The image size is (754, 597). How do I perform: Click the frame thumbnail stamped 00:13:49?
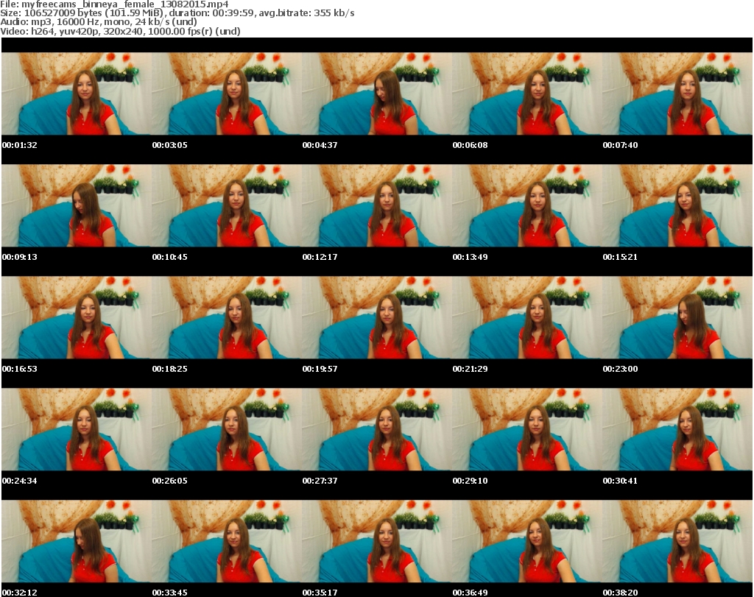[527, 205]
